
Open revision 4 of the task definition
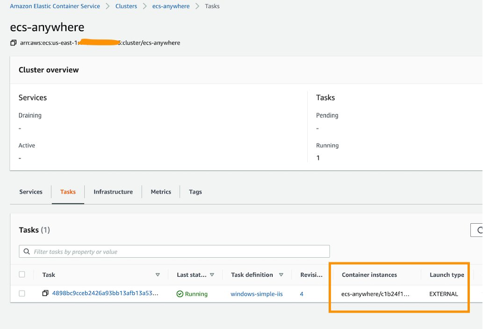[x=301, y=293]
